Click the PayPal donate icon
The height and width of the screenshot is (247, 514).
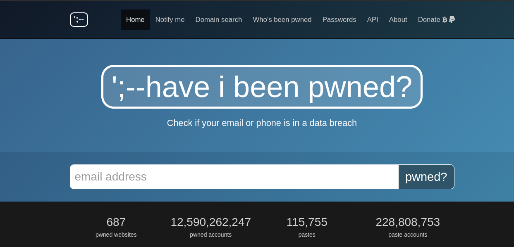(x=452, y=19)
